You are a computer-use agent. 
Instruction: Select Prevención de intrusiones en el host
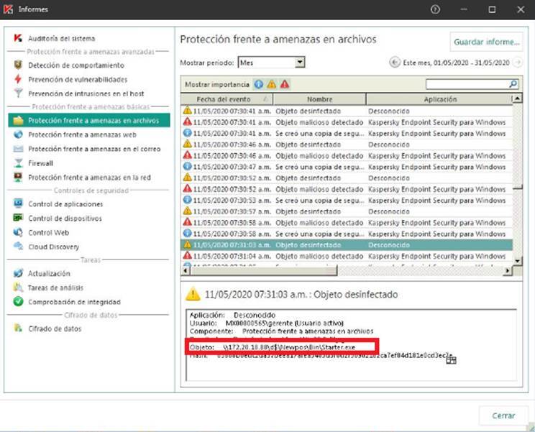click(86, 93)
